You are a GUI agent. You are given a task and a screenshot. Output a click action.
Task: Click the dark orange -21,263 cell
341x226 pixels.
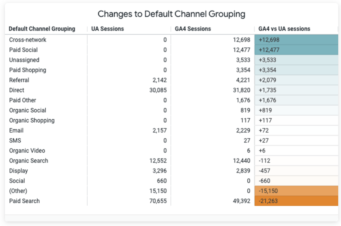click(296, 201)
